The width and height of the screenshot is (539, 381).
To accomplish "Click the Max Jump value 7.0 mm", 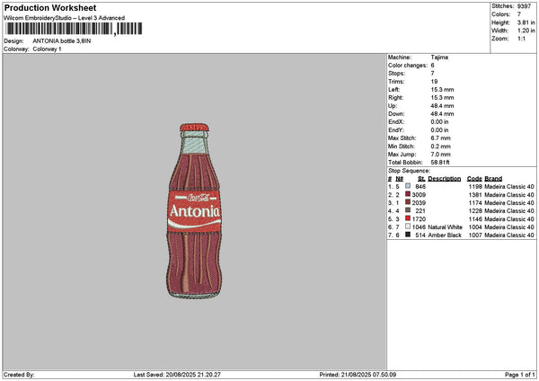I will point(441,155).
